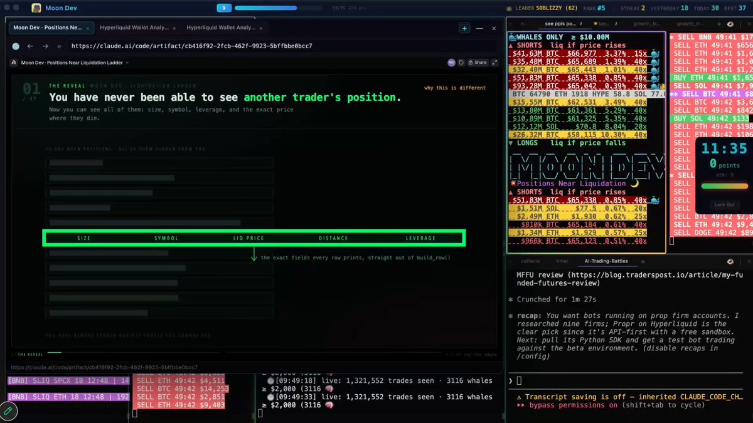Click the shield icon beside the Share button
This screenshot has width=753, height=423.
click(461, 63)
